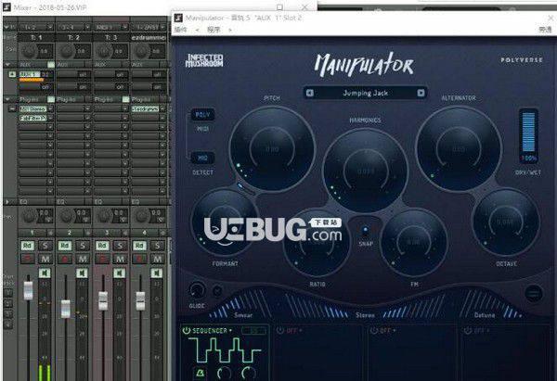Click the channel T:1 top pan knob
The width and height of the screenshot is (557, 381).
click(29, 51)
